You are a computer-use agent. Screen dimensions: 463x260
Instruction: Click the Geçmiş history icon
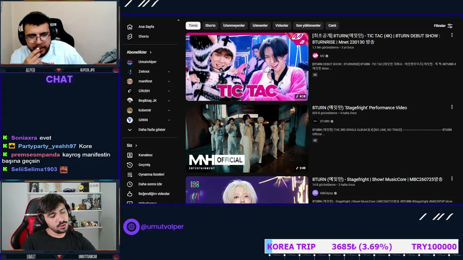[x=130, y=165]
